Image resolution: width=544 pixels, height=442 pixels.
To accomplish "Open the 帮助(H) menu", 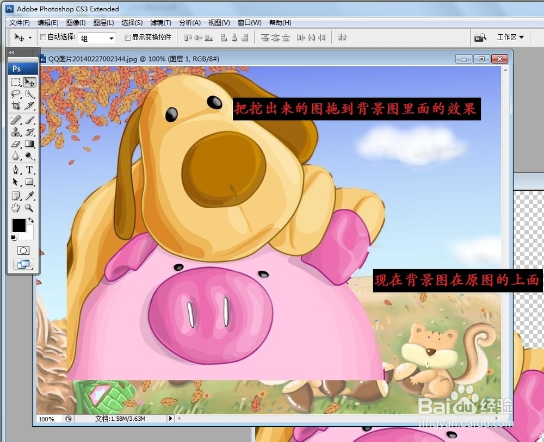I will pyautogui.click(x=280, y=22).
